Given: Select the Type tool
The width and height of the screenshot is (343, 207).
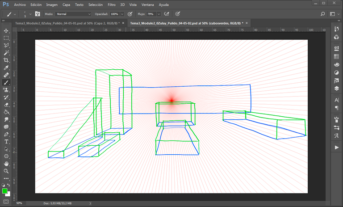Looking at the screenshot, I should (x=6, y=142).
